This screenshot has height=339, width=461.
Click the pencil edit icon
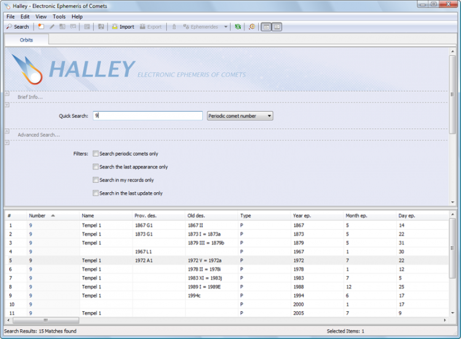coord(52,27)
